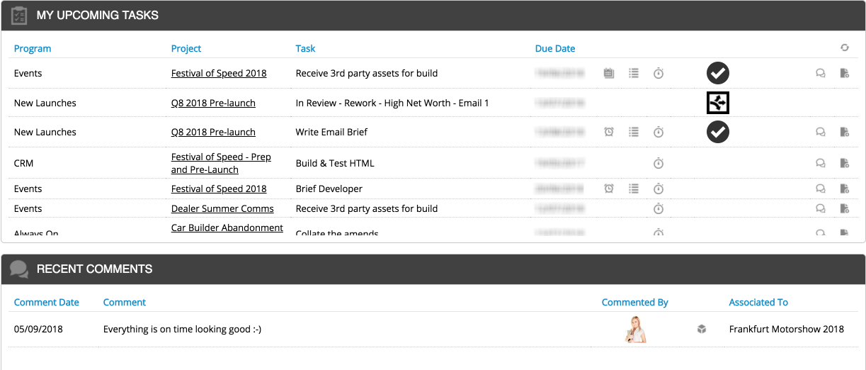
Task: Sort comments by Comment Date header
Action: tap(47, 302)
